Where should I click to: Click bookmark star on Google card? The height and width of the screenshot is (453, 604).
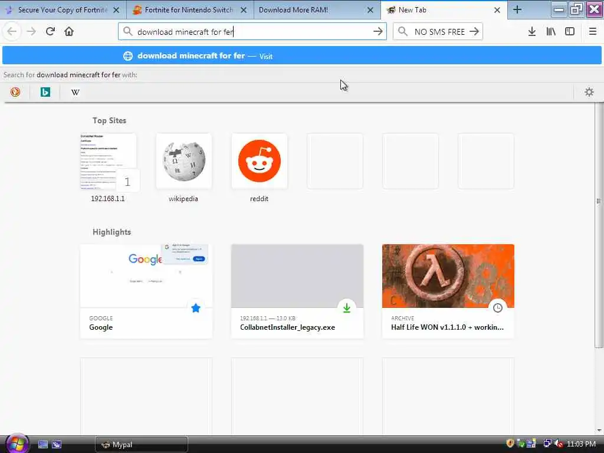[x=196, y=308]
